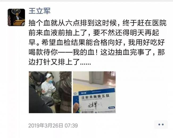Tap the 注射用胸腺五肽 label in the photo

coord(95,97)
